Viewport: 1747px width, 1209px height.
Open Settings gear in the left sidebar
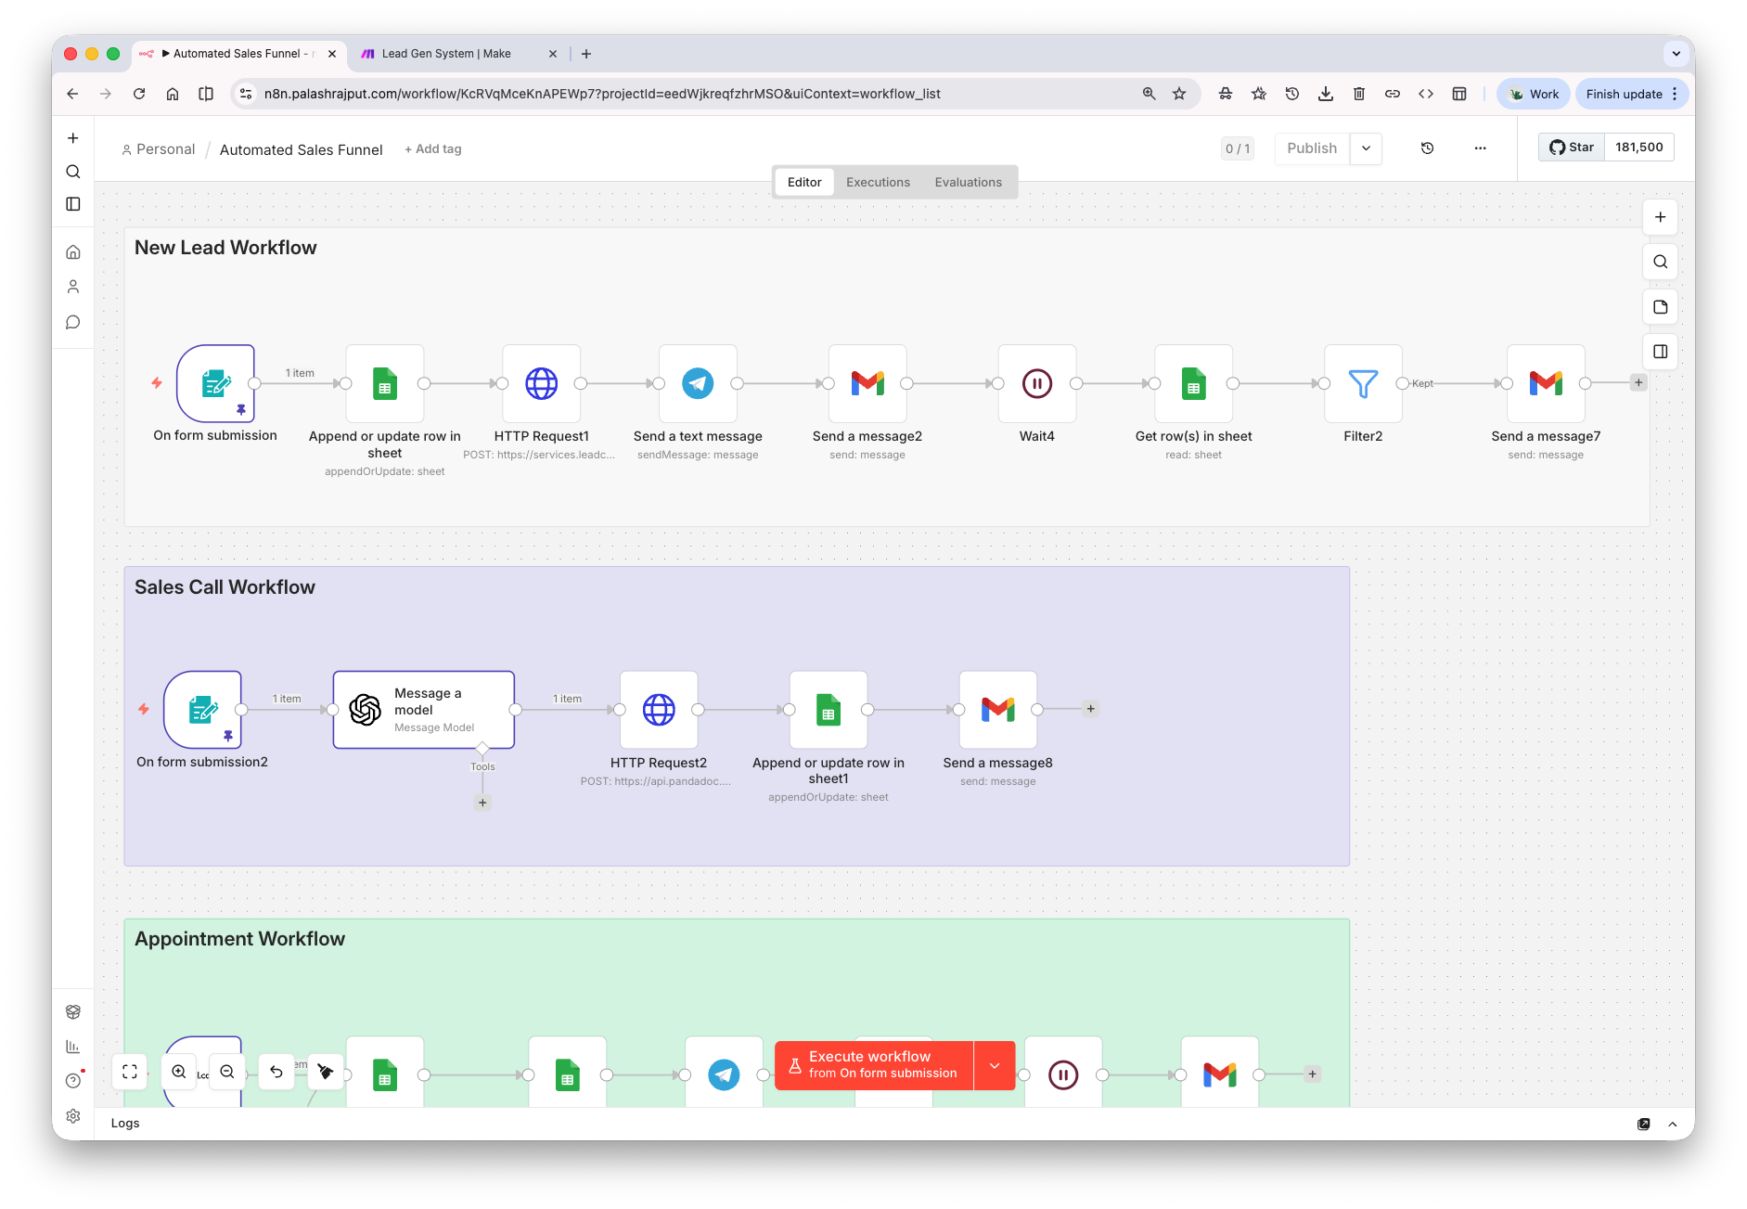pos(73,1115)
